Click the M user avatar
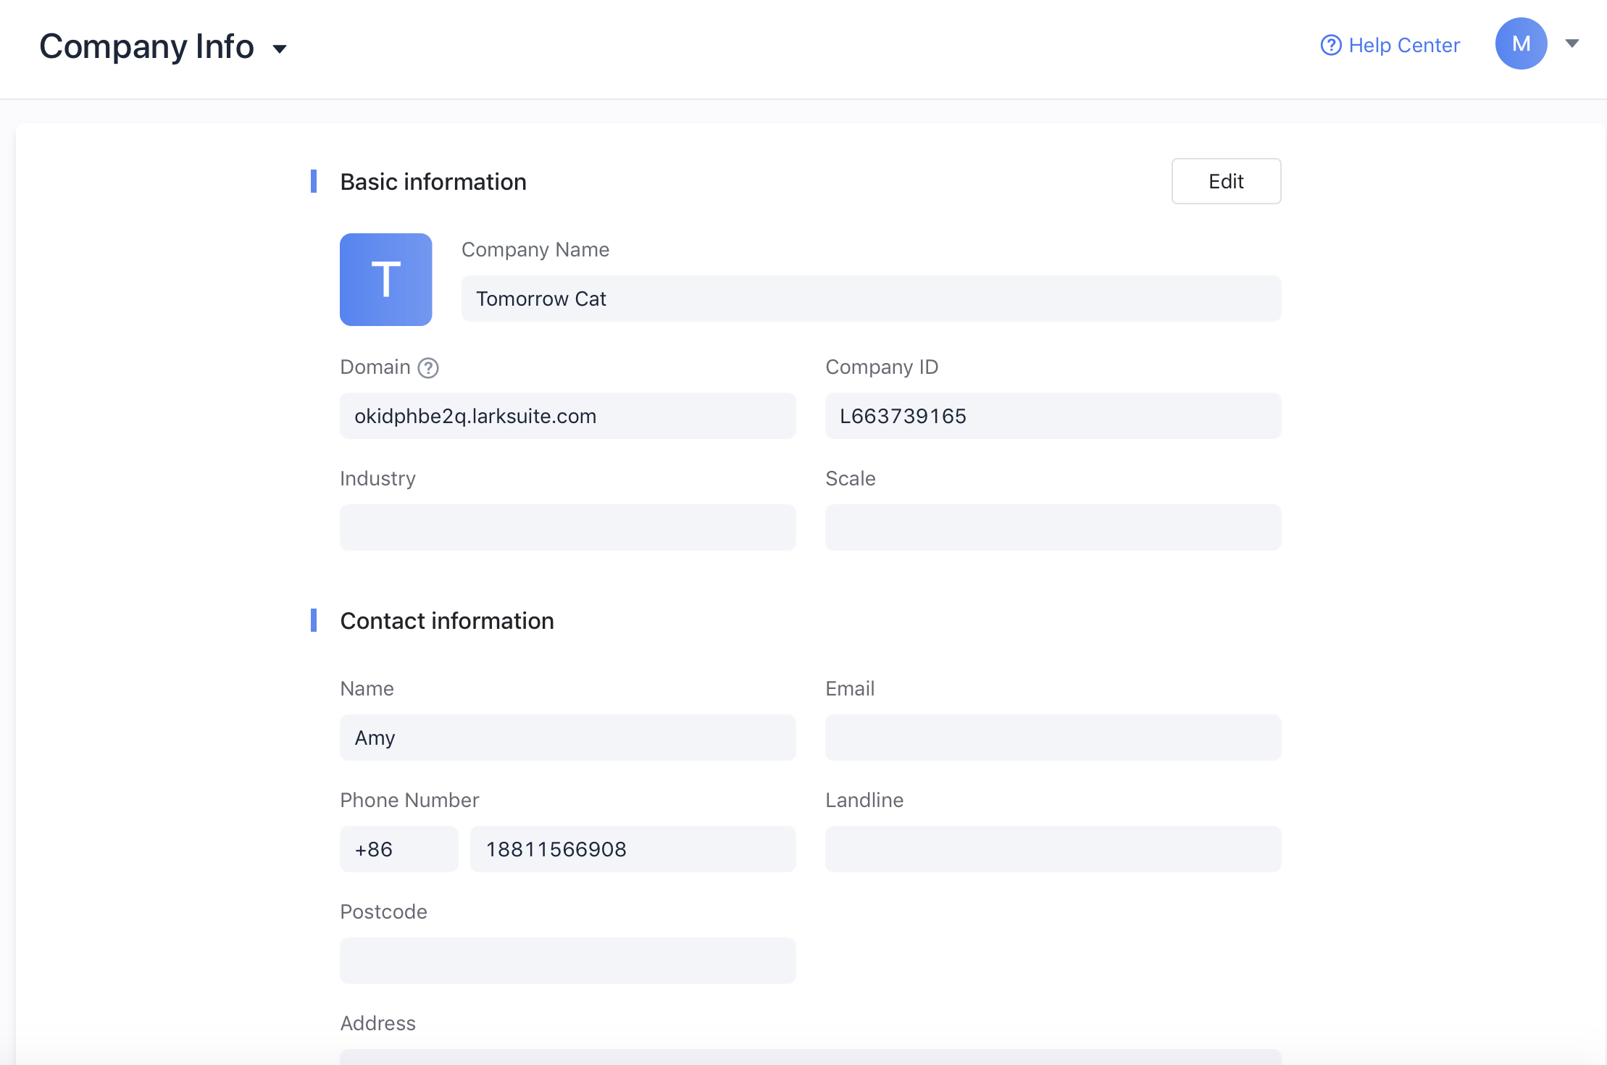This screenshot has height=1065, width=1607. [x=1521, y=43]
